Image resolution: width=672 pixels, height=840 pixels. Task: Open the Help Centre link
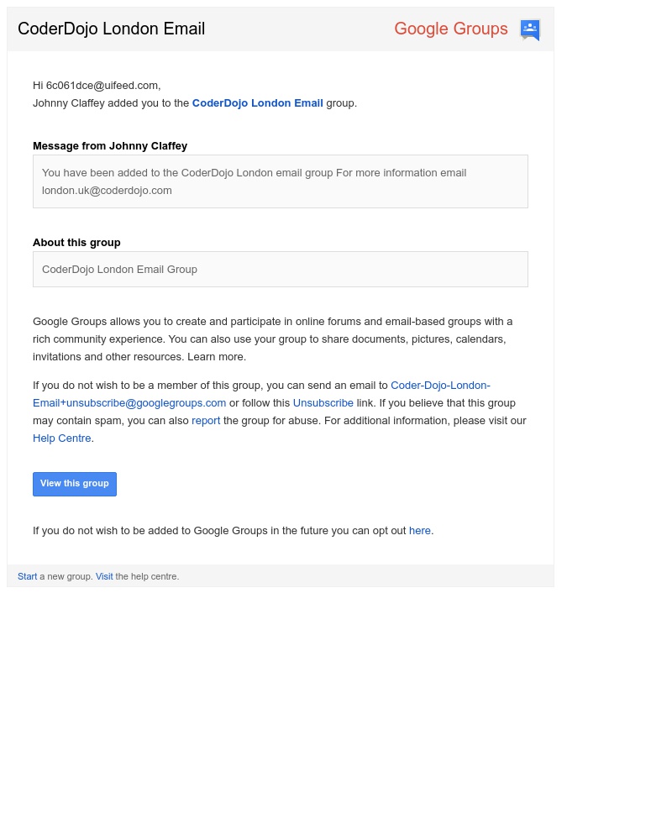pyautogui.click(x=61, y=438)
